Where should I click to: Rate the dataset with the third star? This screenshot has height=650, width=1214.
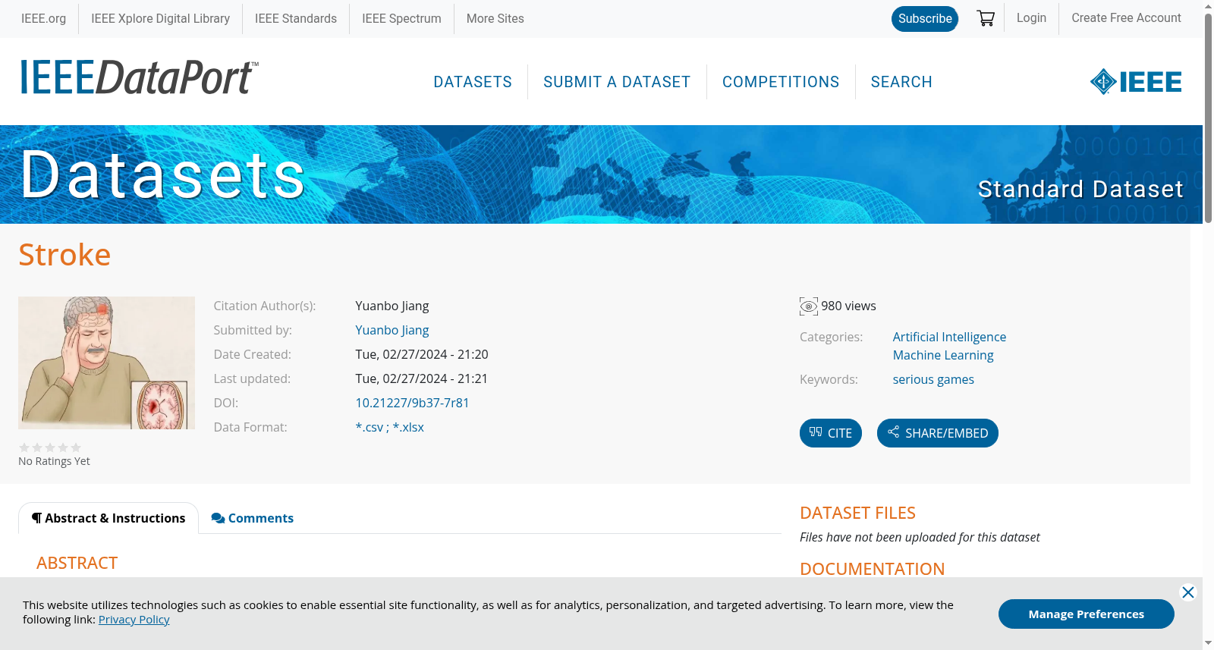point(50,447)
